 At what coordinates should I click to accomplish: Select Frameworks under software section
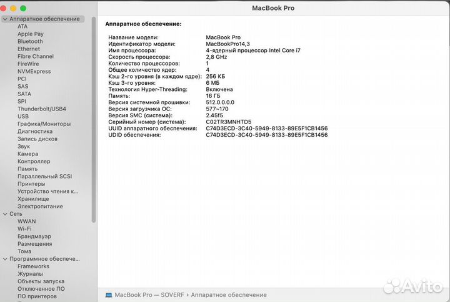(x=33, y=266)
